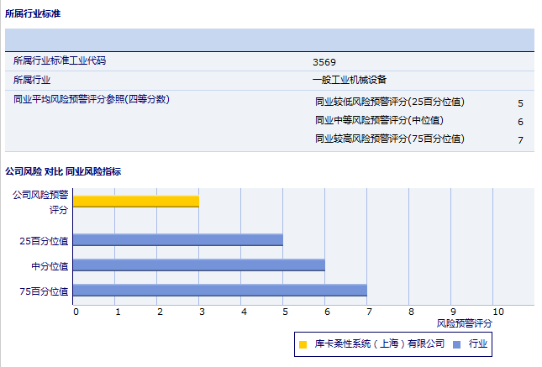This screenshot has height=367, width=542.
Task: Click the industry code value 3569
Action: click(x=324, y=61)
